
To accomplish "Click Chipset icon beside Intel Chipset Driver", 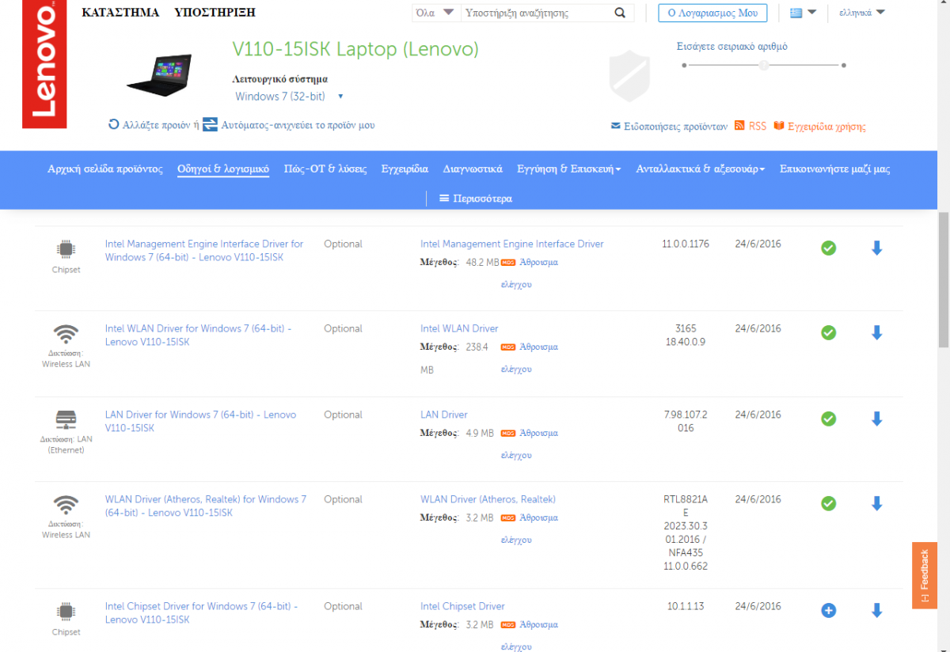I will pos(66,611).
